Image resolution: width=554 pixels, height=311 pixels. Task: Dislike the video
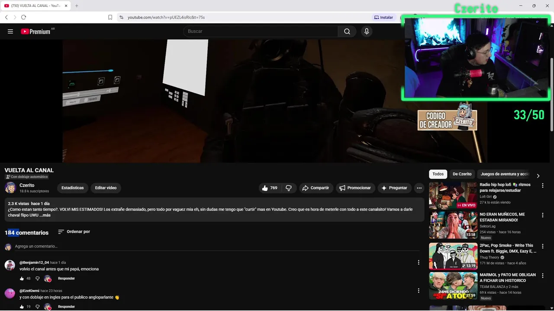tap(289, 188)
